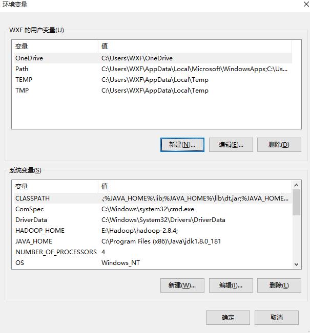The image size is (310, 333).
Task: Select the HADOOP_HOME system variable
Action: (153, 230)
